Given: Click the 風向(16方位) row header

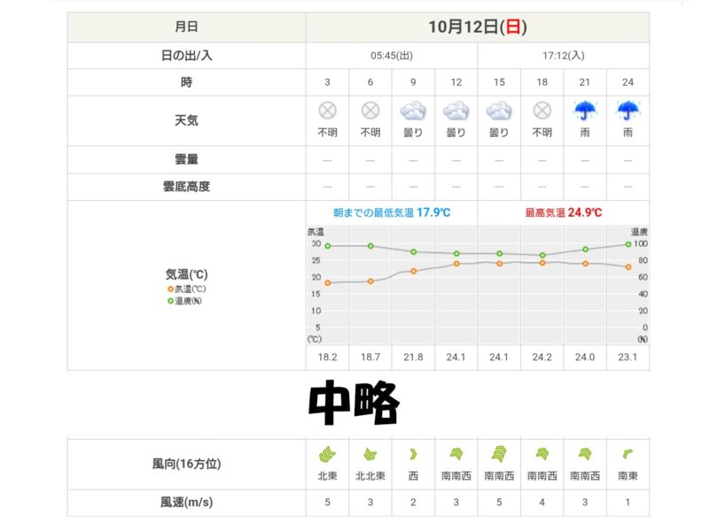Looking at the screenshot, I should pyautogui.click(x=186, y=464).
